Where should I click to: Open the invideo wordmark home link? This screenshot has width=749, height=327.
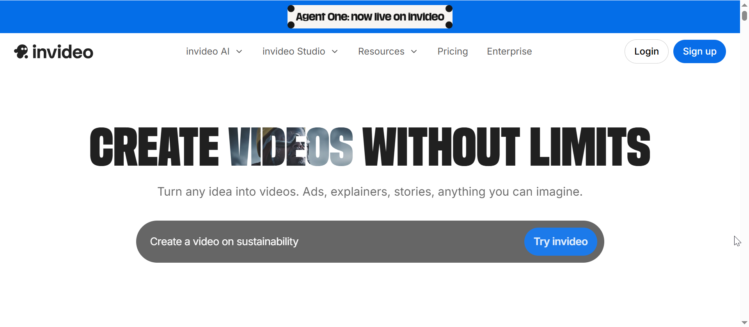tap(63, 52)
